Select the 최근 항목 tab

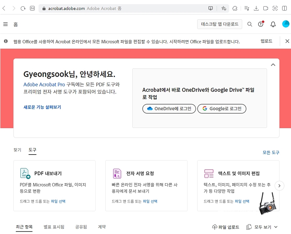[24, 227]
